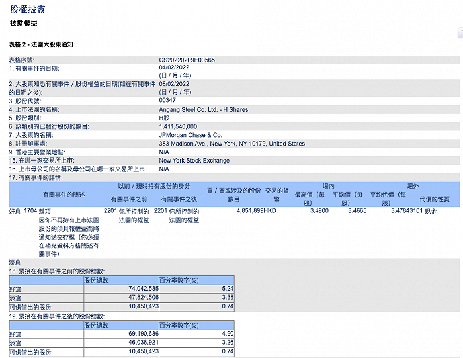Click percentage 3.26 in after-event table

(228, 343)
